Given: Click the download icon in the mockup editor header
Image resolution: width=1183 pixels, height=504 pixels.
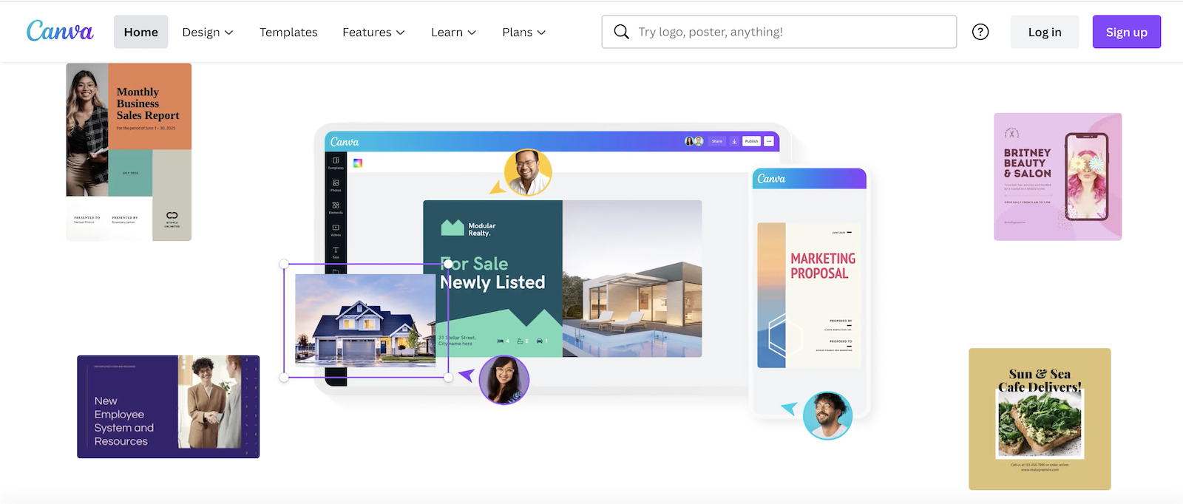Looking at the screenshot, I should 734,141.
